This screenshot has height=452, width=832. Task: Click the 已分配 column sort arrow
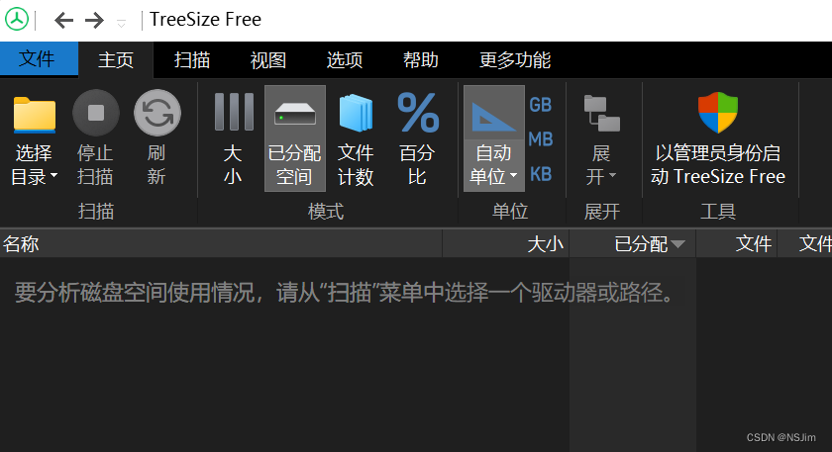coord(677,244)
